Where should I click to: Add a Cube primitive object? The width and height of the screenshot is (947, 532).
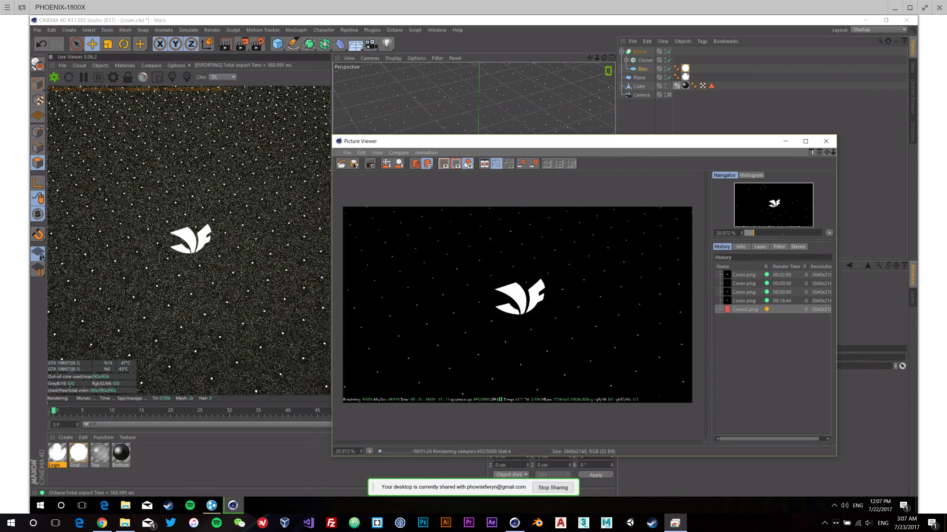[x=277, y=44]
